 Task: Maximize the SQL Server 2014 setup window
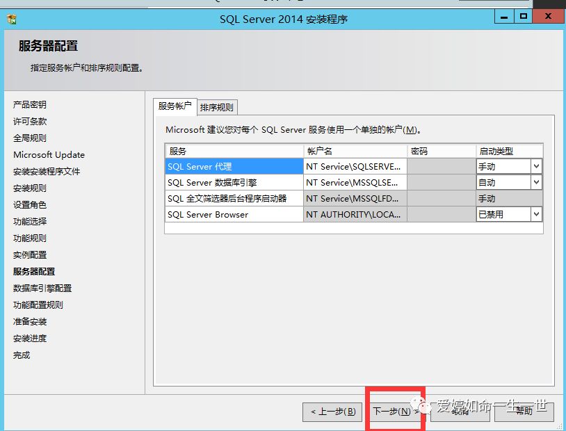pyautogui.click(x=524, y=17)
